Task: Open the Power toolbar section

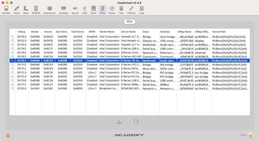Action: pyautogui.click(x=112, y=10)
